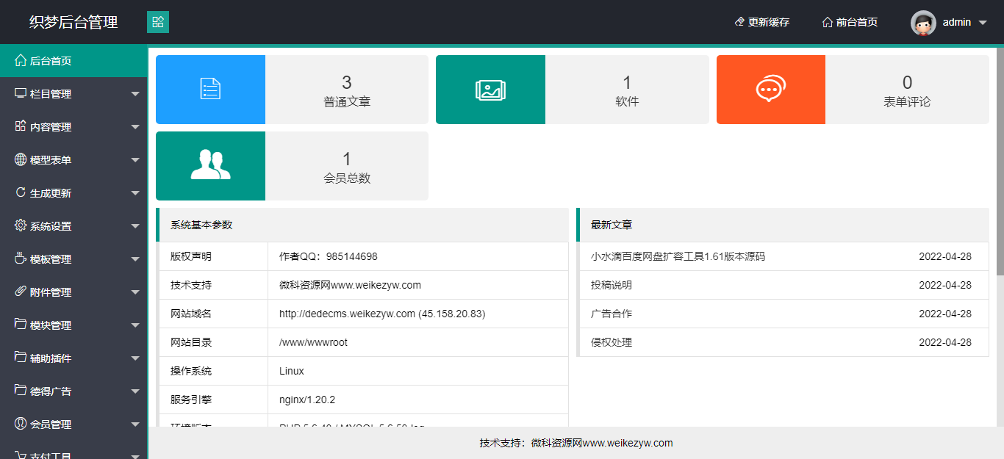Click the 模板管理 icon in the sidebar

pos(21,259)
